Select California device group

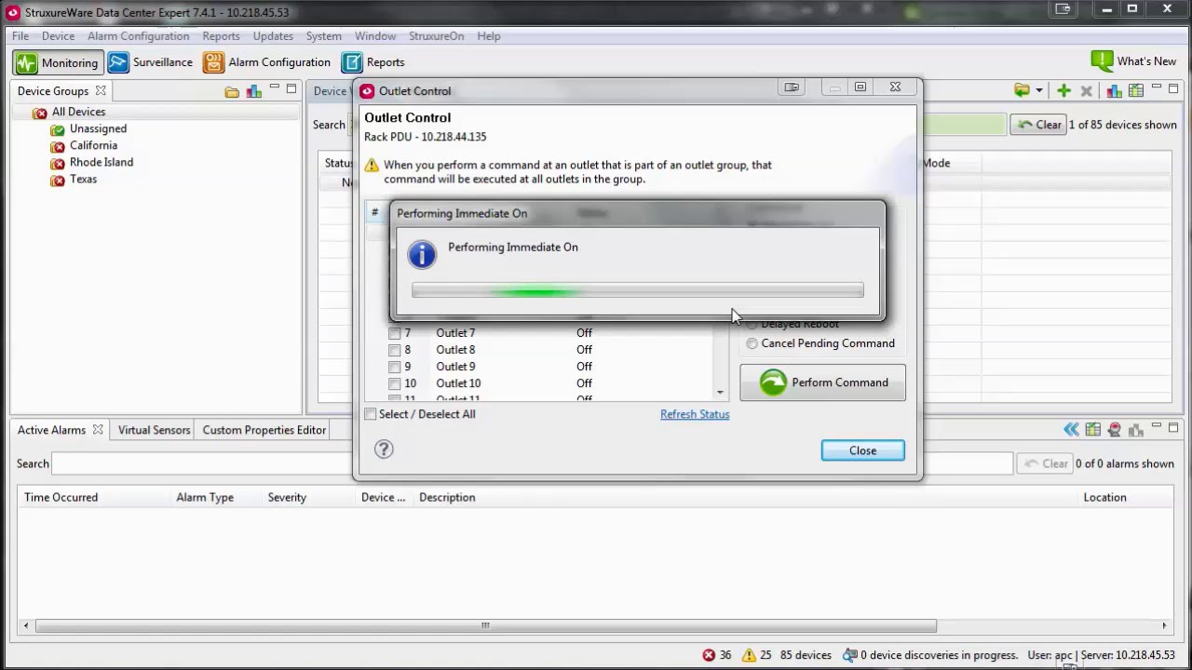click(x=93, y=145)
